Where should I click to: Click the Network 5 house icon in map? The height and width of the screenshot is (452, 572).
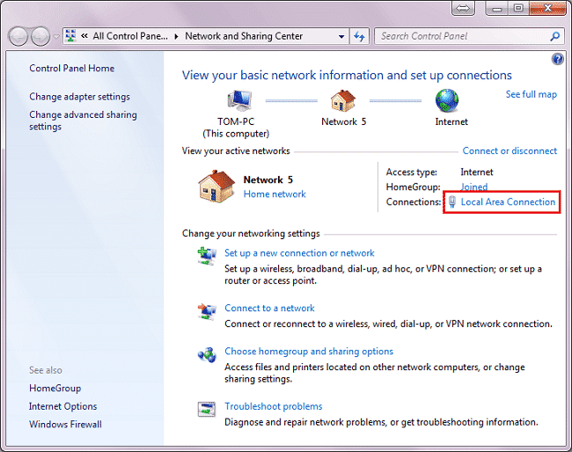340,99
